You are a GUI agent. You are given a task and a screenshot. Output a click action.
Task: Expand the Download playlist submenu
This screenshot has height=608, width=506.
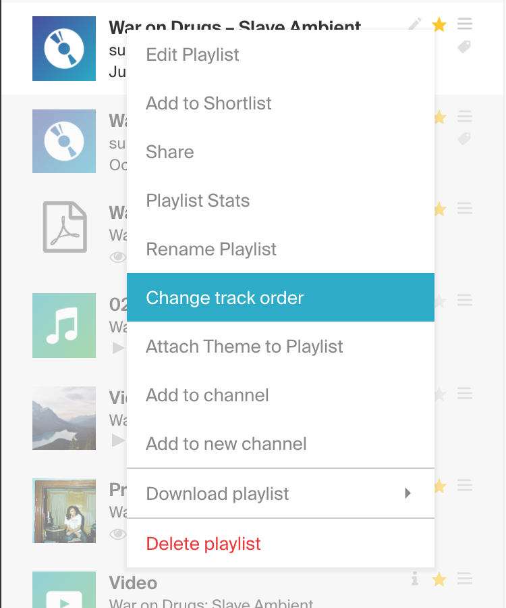[407, 494]
